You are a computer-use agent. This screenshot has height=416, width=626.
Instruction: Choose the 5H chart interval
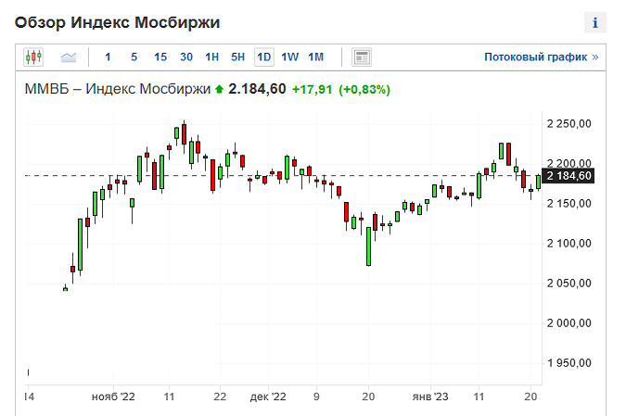pos(238,57)
